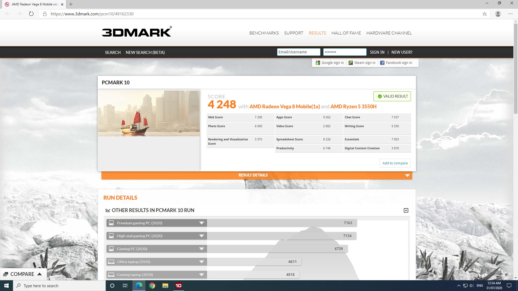
Task: Click the favorites star icon in address bar
Action: 485,14
